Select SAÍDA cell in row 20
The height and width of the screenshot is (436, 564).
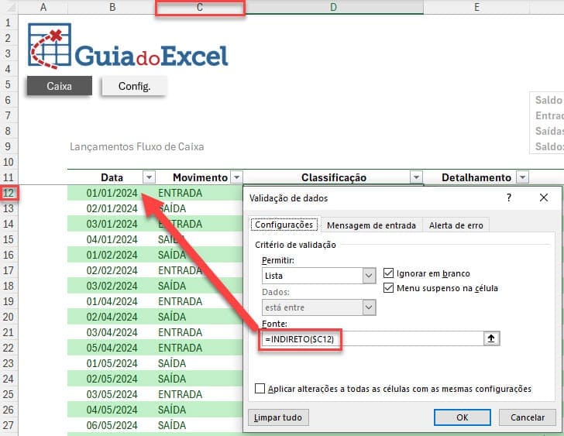[x=200, y=317]
